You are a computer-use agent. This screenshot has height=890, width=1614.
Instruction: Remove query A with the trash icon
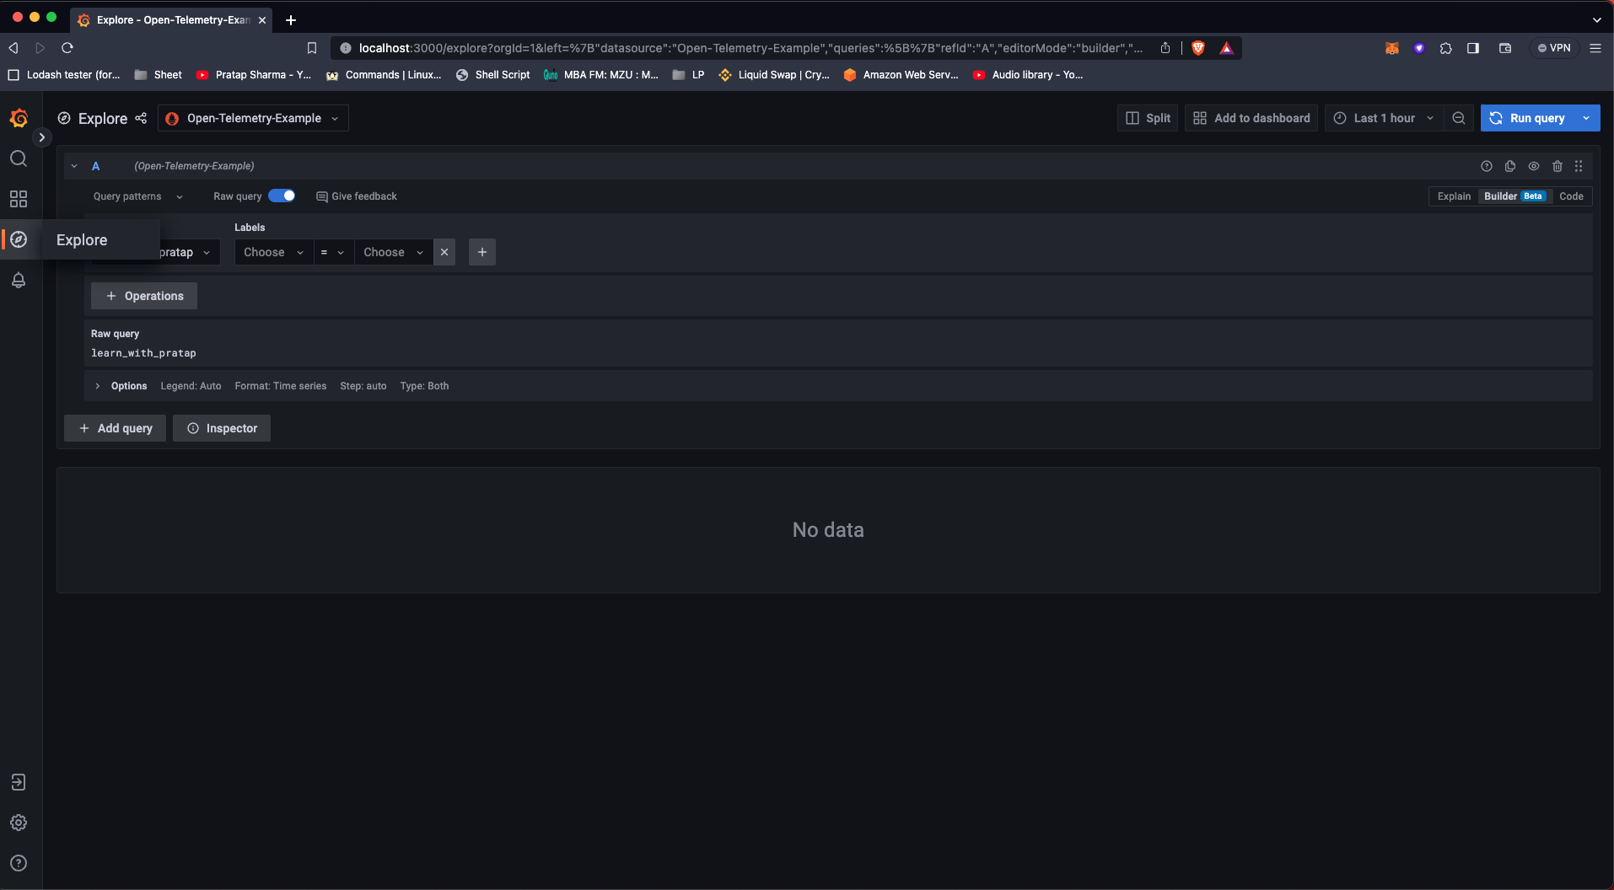coord(1557,166)
